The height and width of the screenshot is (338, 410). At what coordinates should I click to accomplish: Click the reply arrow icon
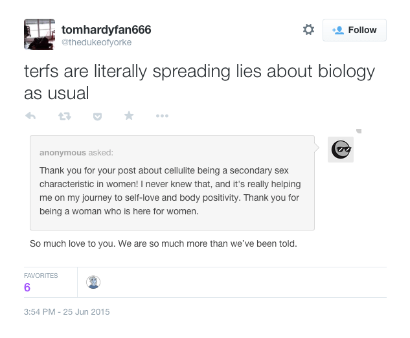[x=30, y=116]
